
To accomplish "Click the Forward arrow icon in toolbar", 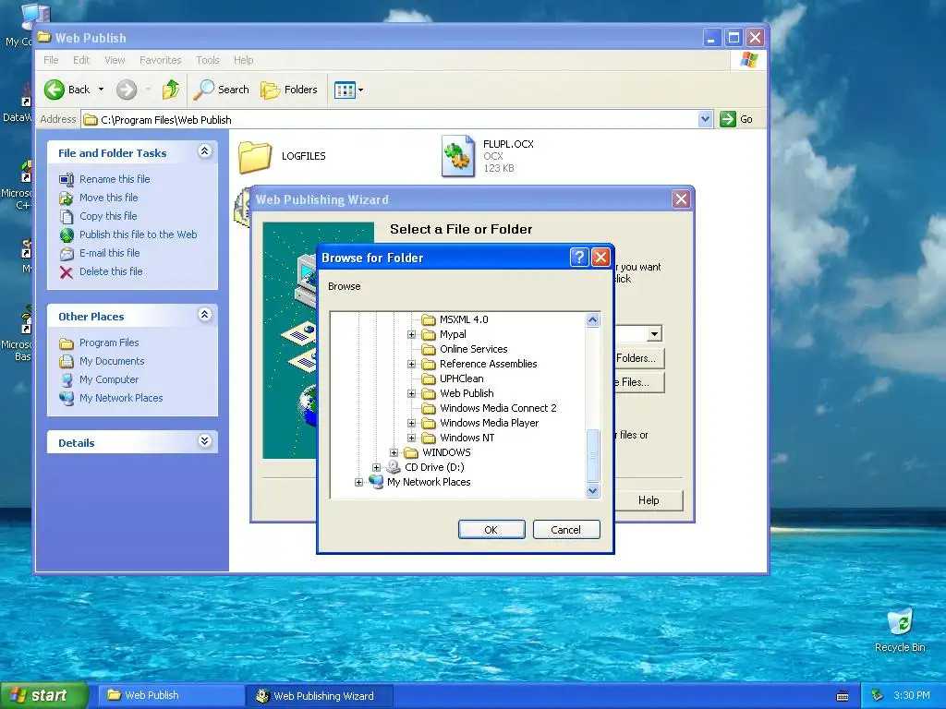I will (x=126, y=90).
